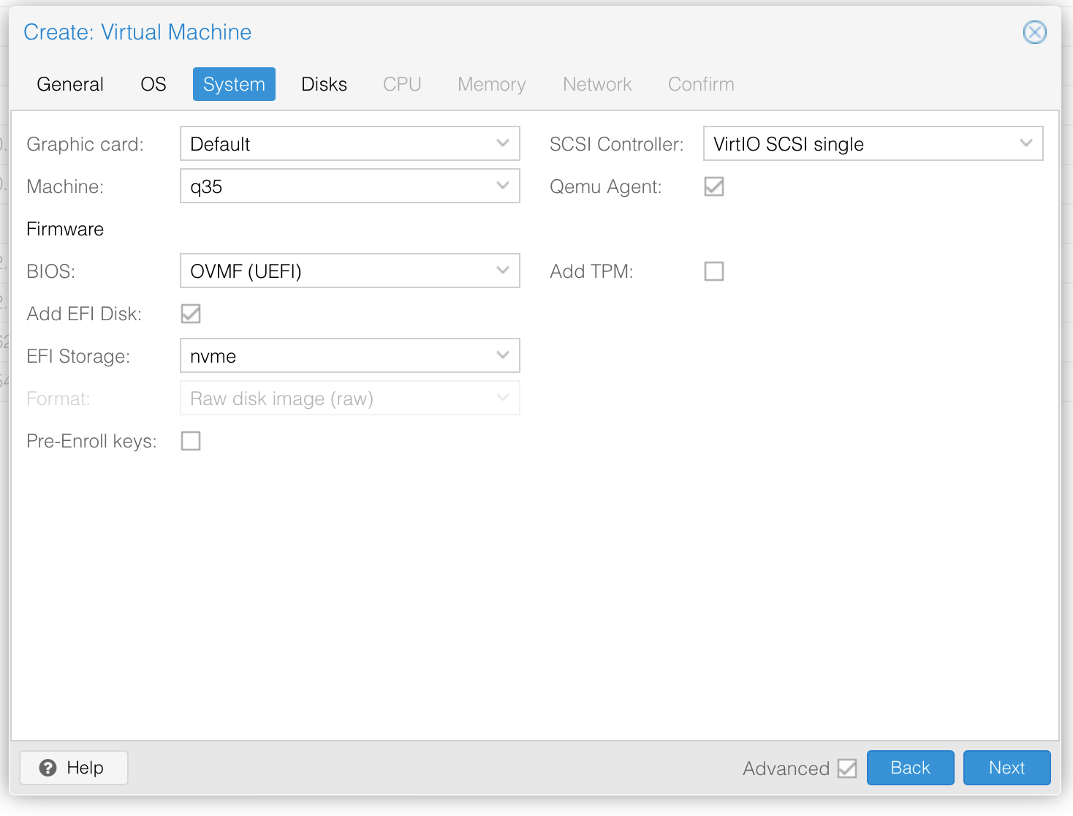Open the Disks tab
Viewport: 1073px width, 816px height.
click(324, 84)
